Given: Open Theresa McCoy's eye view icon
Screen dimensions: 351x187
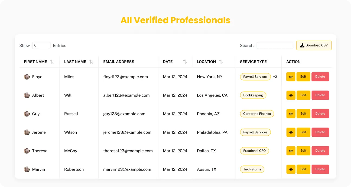Looking at the screenshot, I should 291,151.
